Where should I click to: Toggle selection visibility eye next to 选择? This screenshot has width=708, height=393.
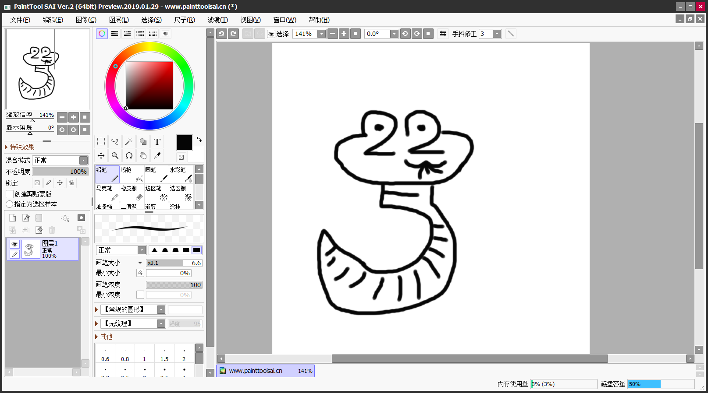pos(271,34)
